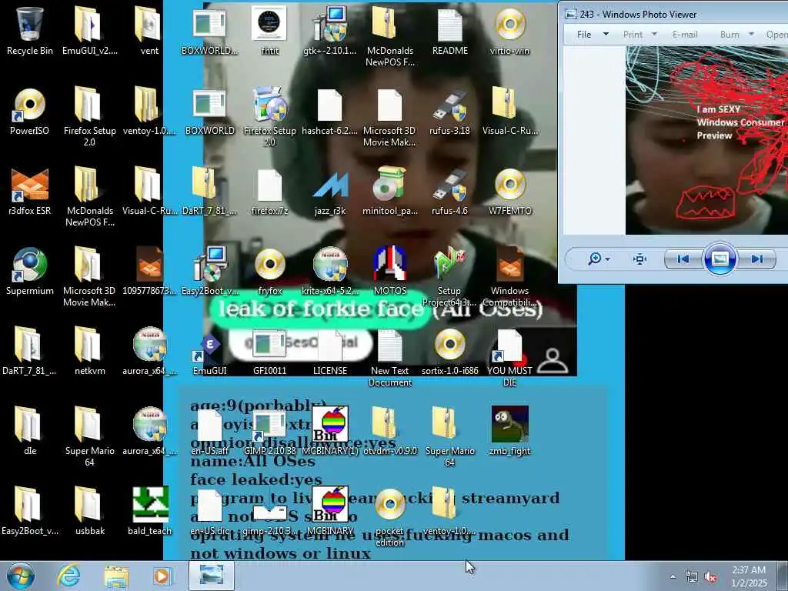Launch the minitool_pa installer icon

[x=390, y=191]
